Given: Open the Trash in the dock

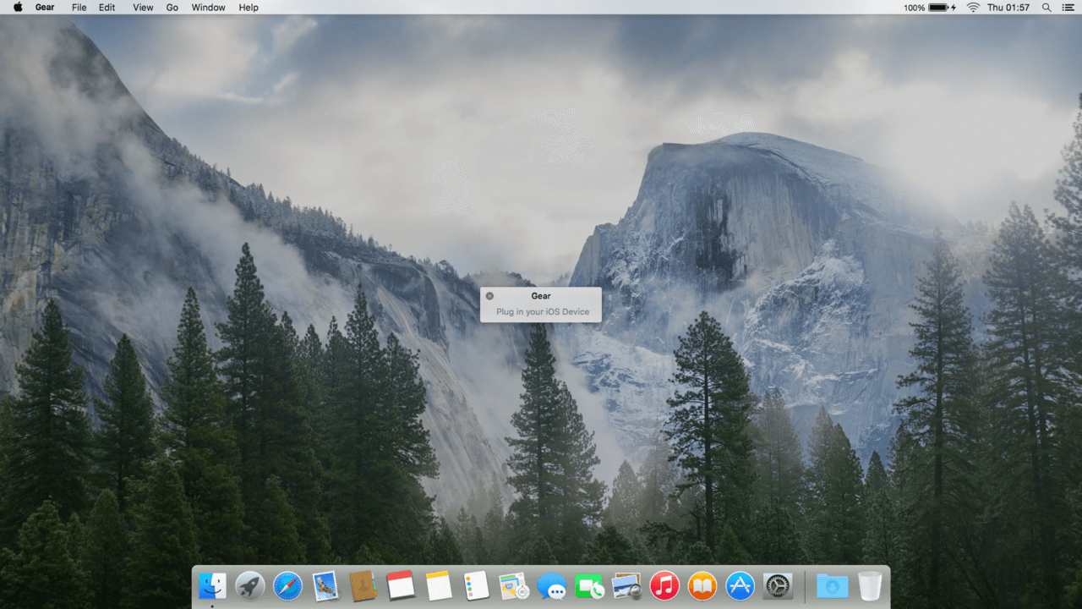Looking at the screenshot, I should (870, 585).
